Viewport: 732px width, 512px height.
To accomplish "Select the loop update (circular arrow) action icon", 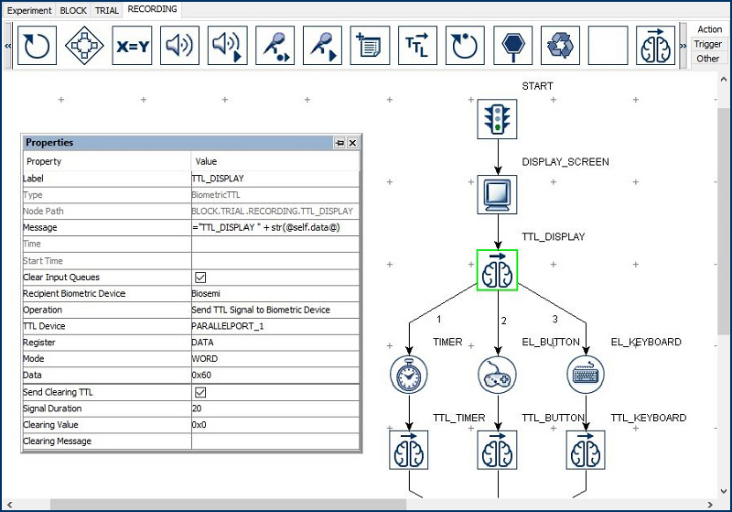I will click(37, 45).
